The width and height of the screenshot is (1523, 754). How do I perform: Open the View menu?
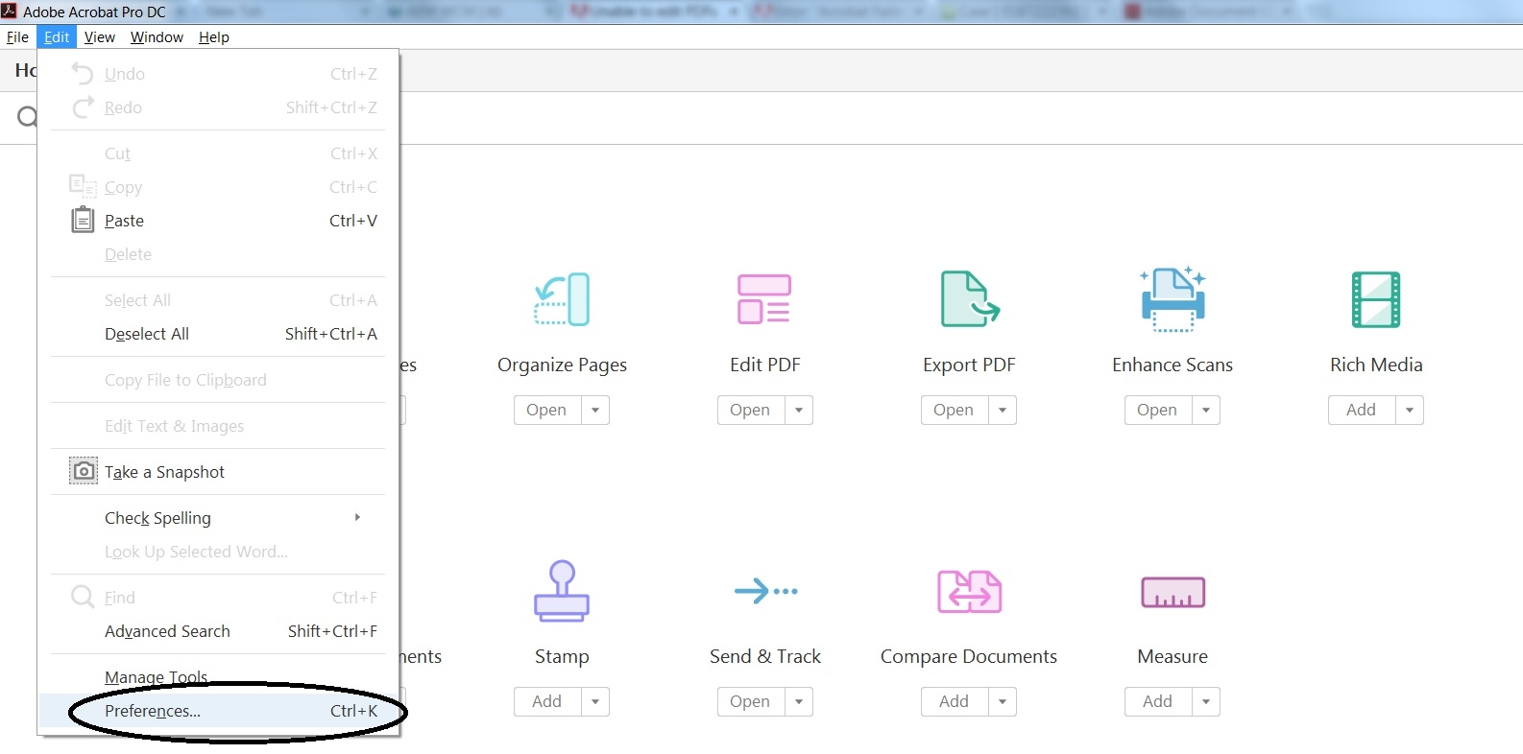click(100, 37)
